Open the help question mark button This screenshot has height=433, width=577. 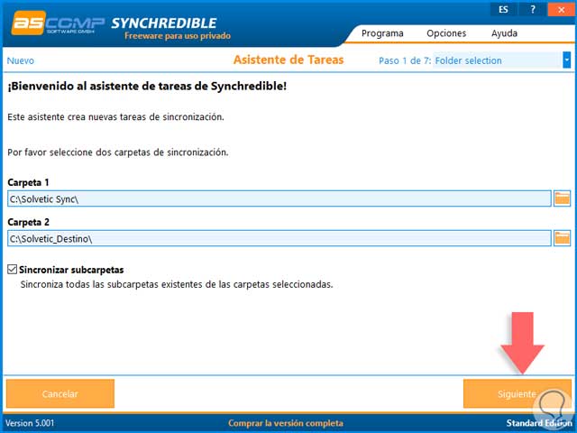coord(533,10)
